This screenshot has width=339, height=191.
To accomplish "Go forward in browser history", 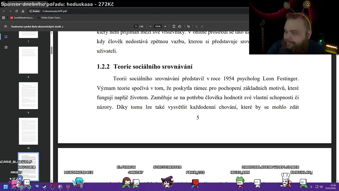I will click(x=10, y=11).
